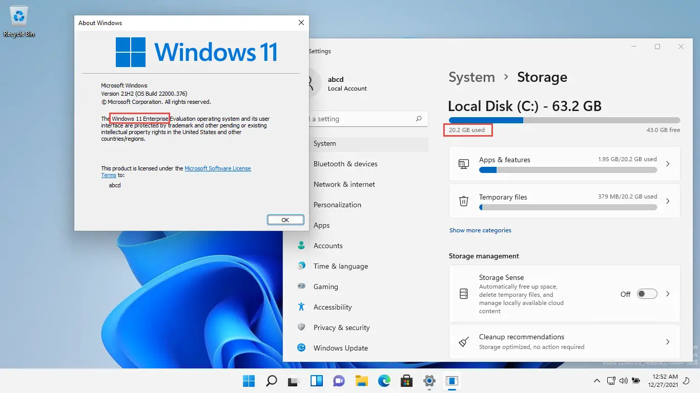Open Accounts settings section
The height and width of the screenshot is (393, 700).
pos(328,246)
